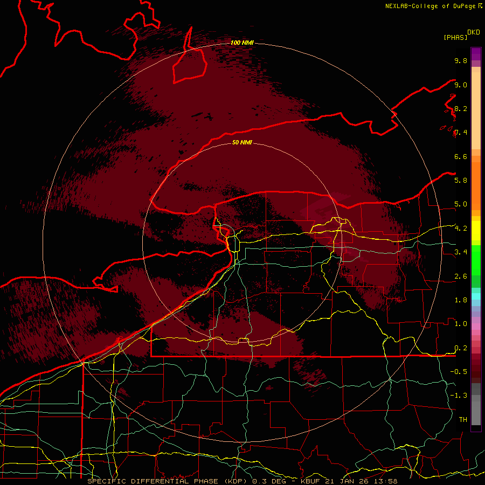This screenshot has width=485, height=485.
Task: Click the pink segment of the color bar
Action: [476, 327]
